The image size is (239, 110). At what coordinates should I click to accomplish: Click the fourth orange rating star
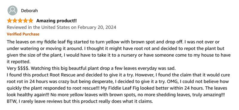point(25,21)
